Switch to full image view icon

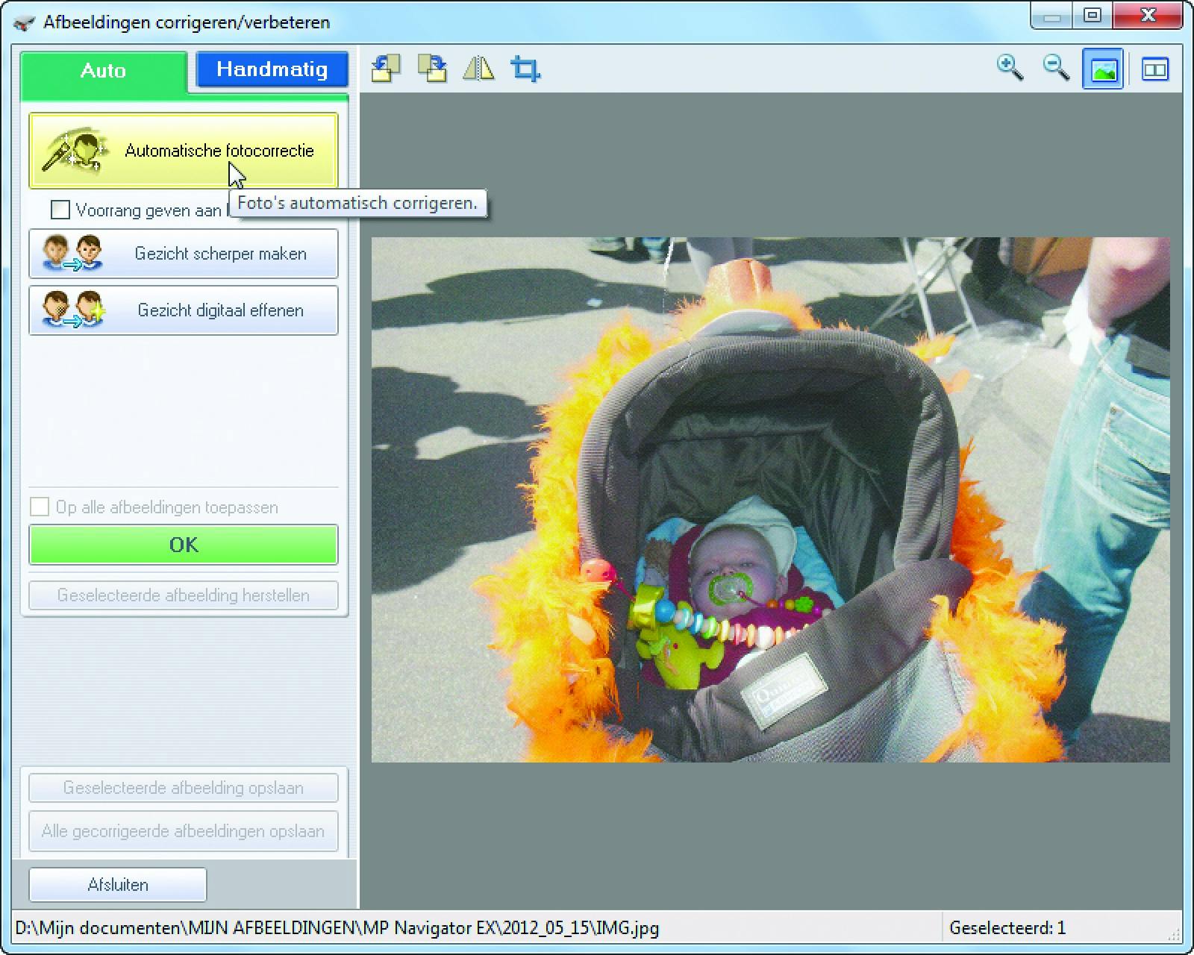pos(1103,69)
